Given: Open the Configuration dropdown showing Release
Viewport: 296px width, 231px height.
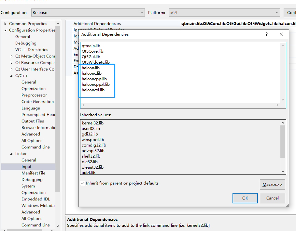Looking at the screenshot, I should click(x=142, y=12).
